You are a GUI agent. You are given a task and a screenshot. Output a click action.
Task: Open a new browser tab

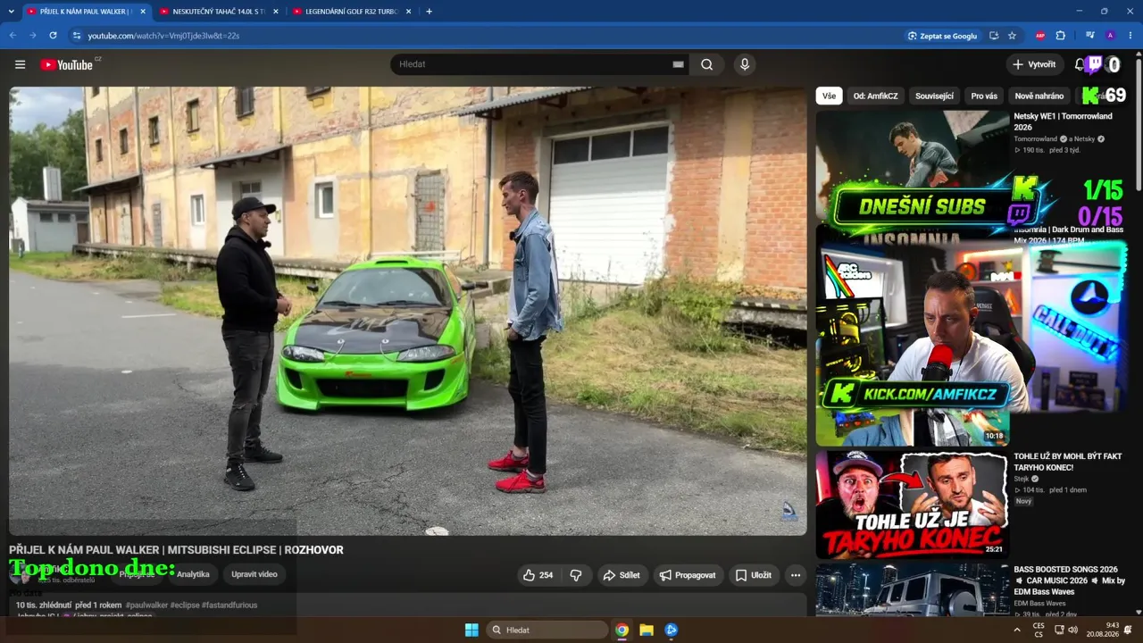pyautogui.click(x=429, y=12)
